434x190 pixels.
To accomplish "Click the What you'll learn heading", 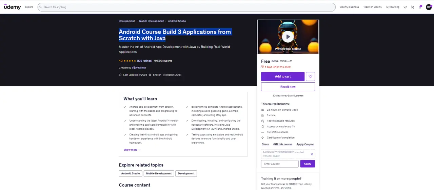I will (140, 99).
